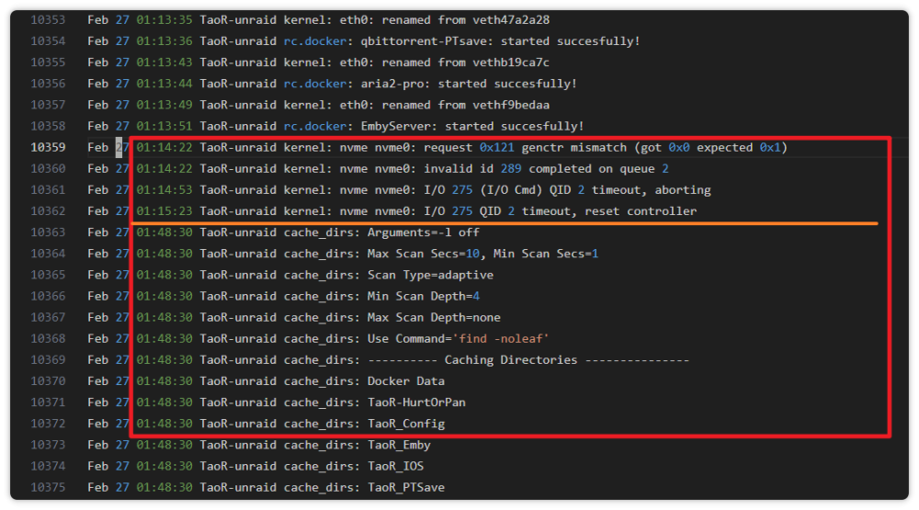Click line number 10353 in the gutter

point(48,20)
